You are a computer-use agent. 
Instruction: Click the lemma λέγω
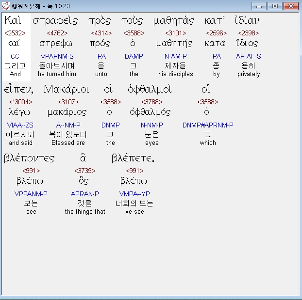(19, 112)
